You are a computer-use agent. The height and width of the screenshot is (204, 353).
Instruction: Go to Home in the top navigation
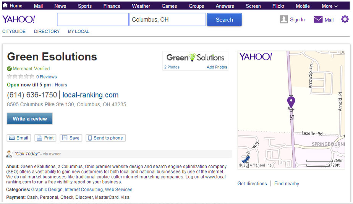coord(16,6)
